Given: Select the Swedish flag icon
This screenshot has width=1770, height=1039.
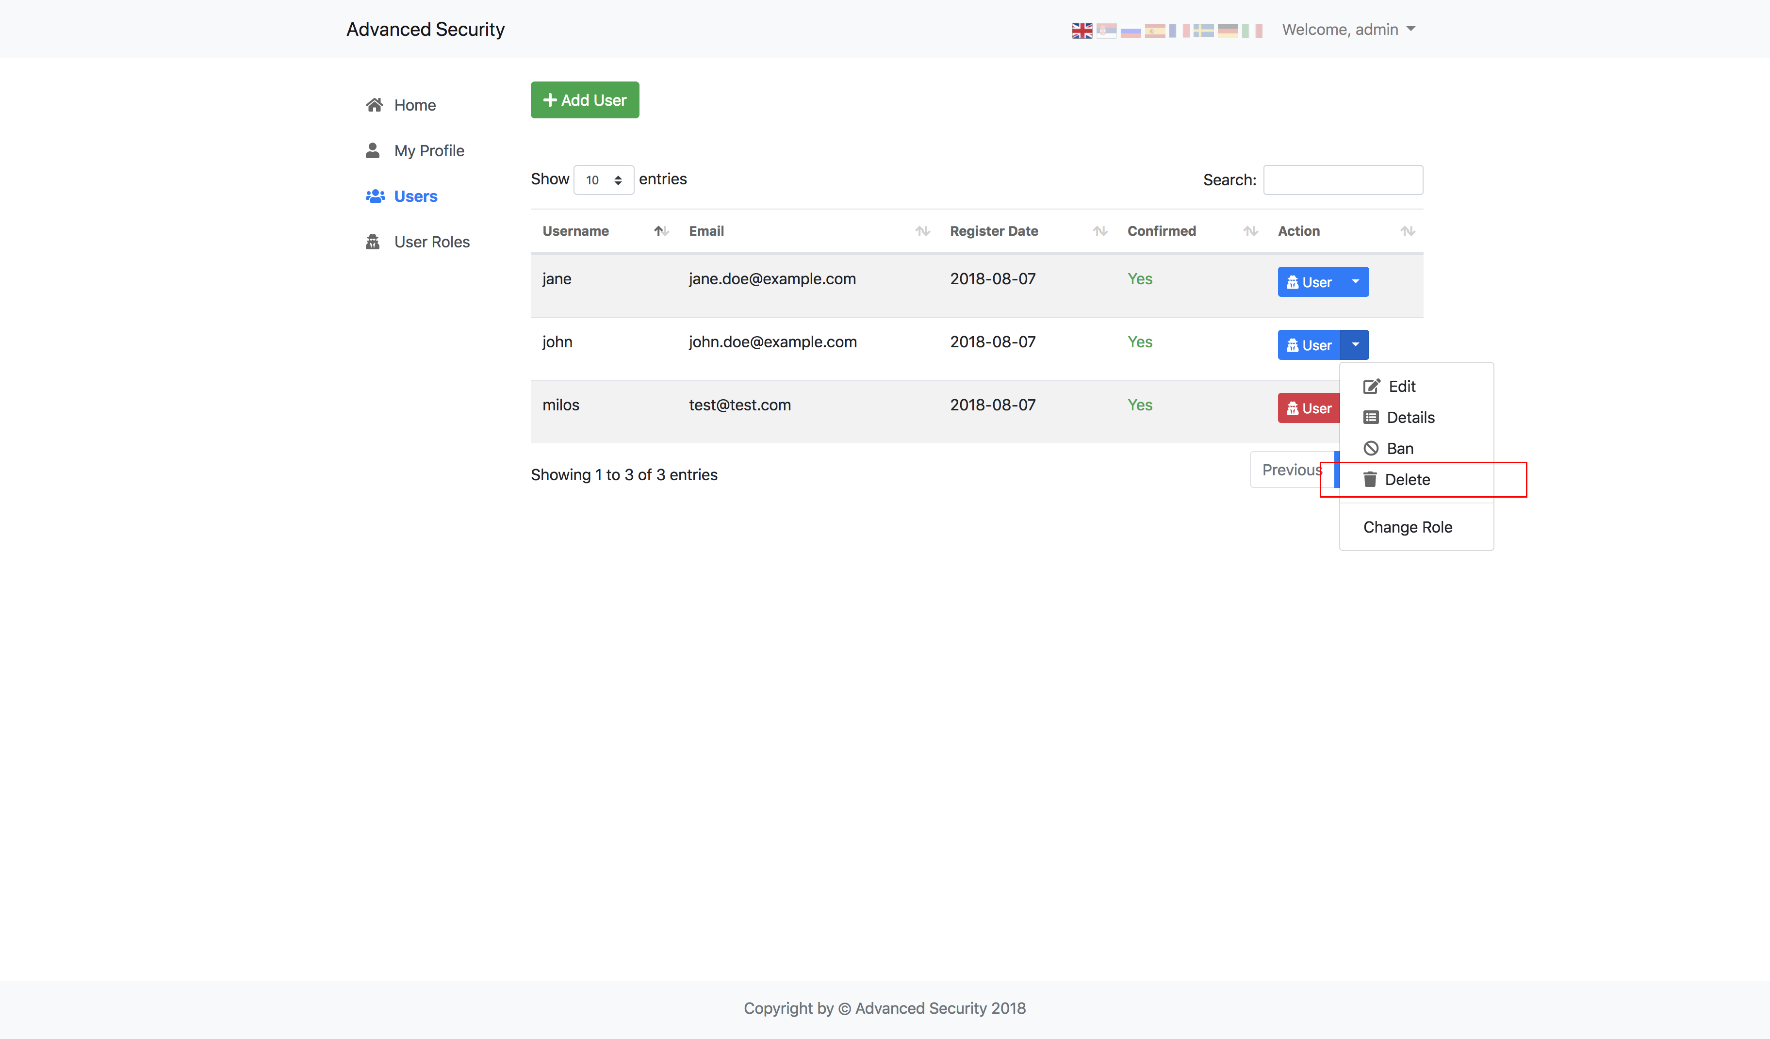Looking at the screenshot, I should coord(1203,30).
